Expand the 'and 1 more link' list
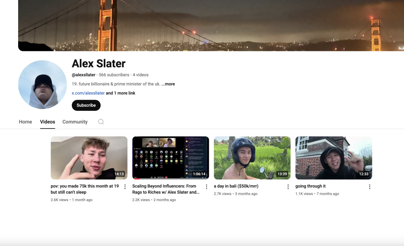The width and height of the screenshot is (404, 246). coord(120,93)
